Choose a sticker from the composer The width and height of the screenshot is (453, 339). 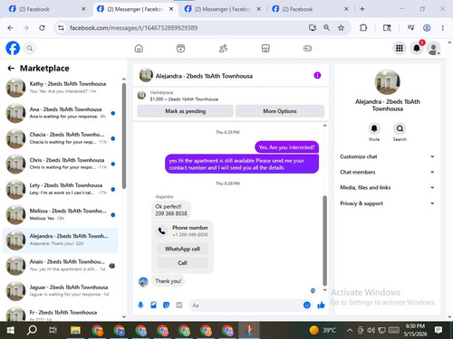click(x=166, y=306)
